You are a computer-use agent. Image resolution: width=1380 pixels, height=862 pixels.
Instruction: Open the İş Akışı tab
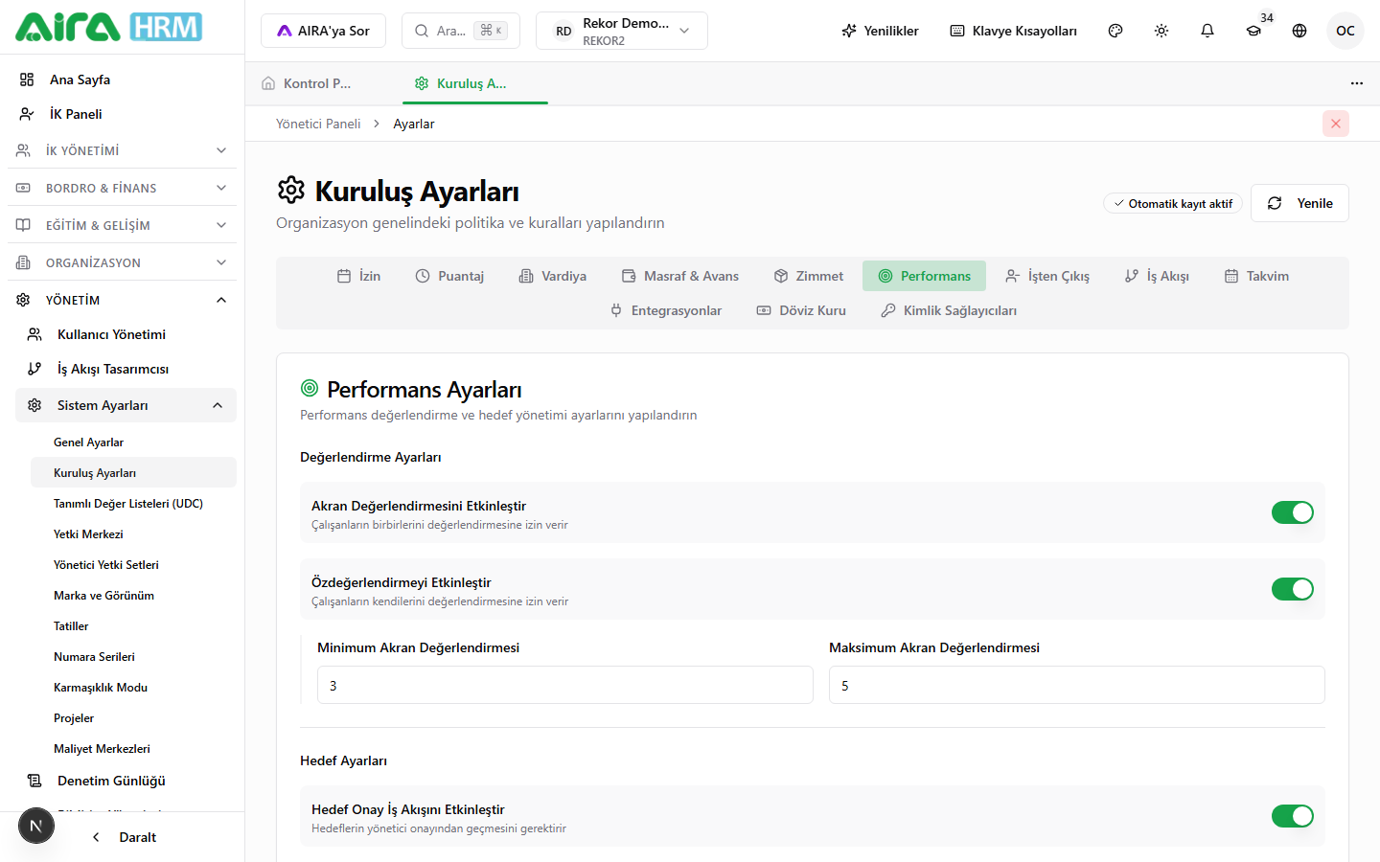pos(1157,276)
